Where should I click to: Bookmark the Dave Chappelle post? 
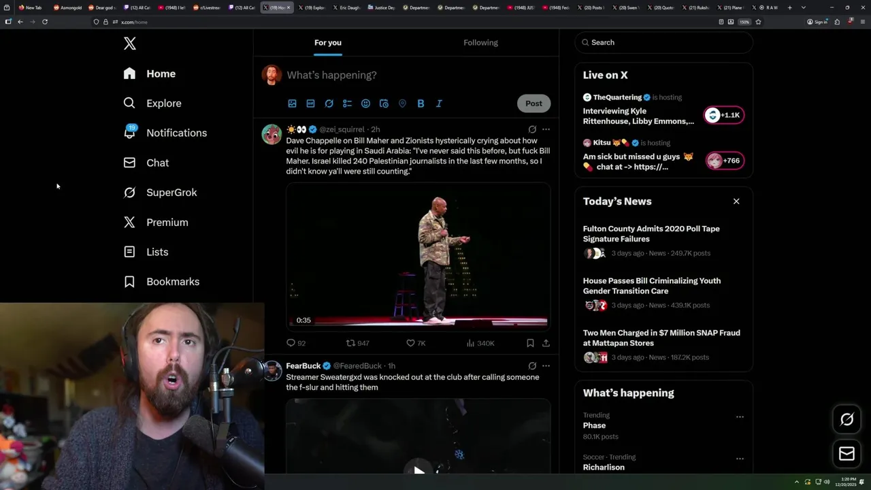click(530, 343)
